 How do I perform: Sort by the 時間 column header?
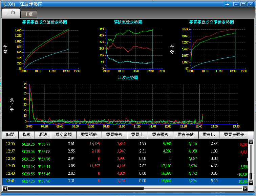click(x=10, y=135)
